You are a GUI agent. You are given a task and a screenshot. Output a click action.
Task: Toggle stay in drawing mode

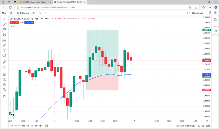[x=4, y=79]
